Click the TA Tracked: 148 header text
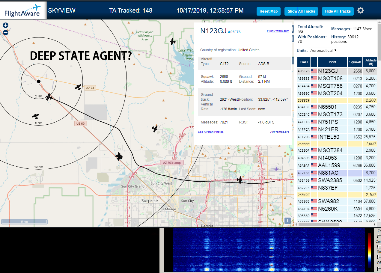 click(131, 10)
